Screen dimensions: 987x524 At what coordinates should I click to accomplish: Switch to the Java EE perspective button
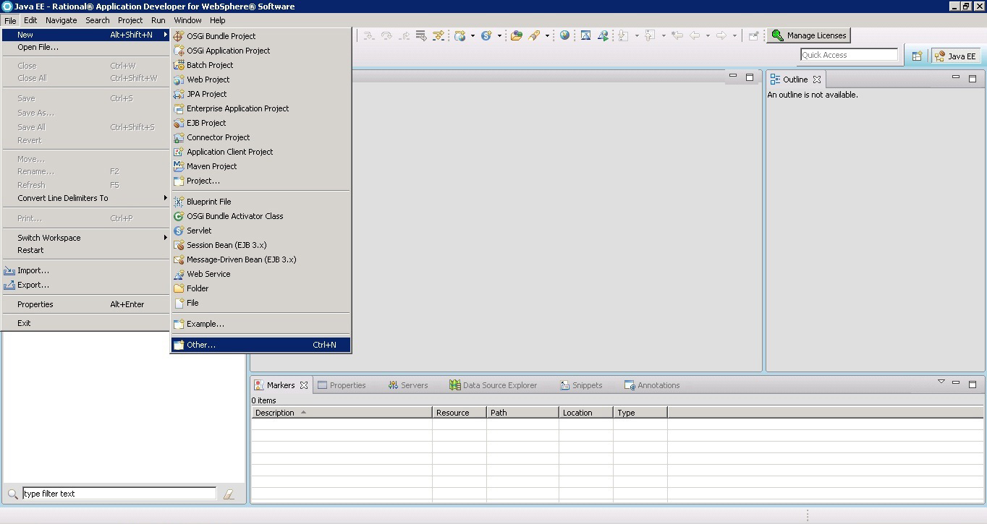coord(955,56)
